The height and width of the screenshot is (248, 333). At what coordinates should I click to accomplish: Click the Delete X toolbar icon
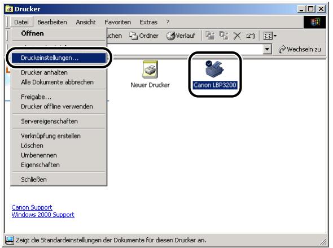[237, 36]
